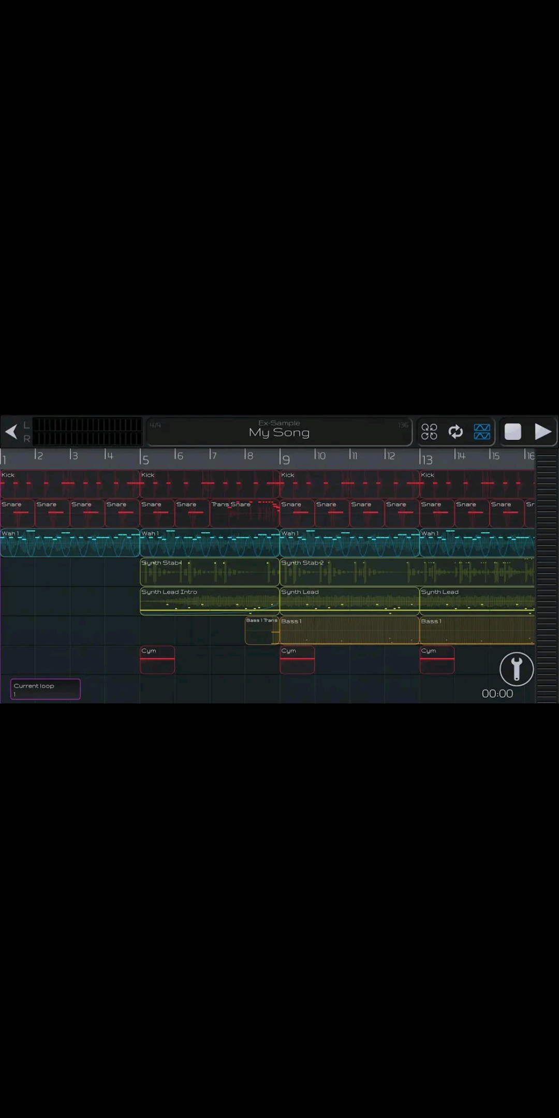Tap the L R level meter
This screenshot has height=1118, width=559.
coord(87,432)
